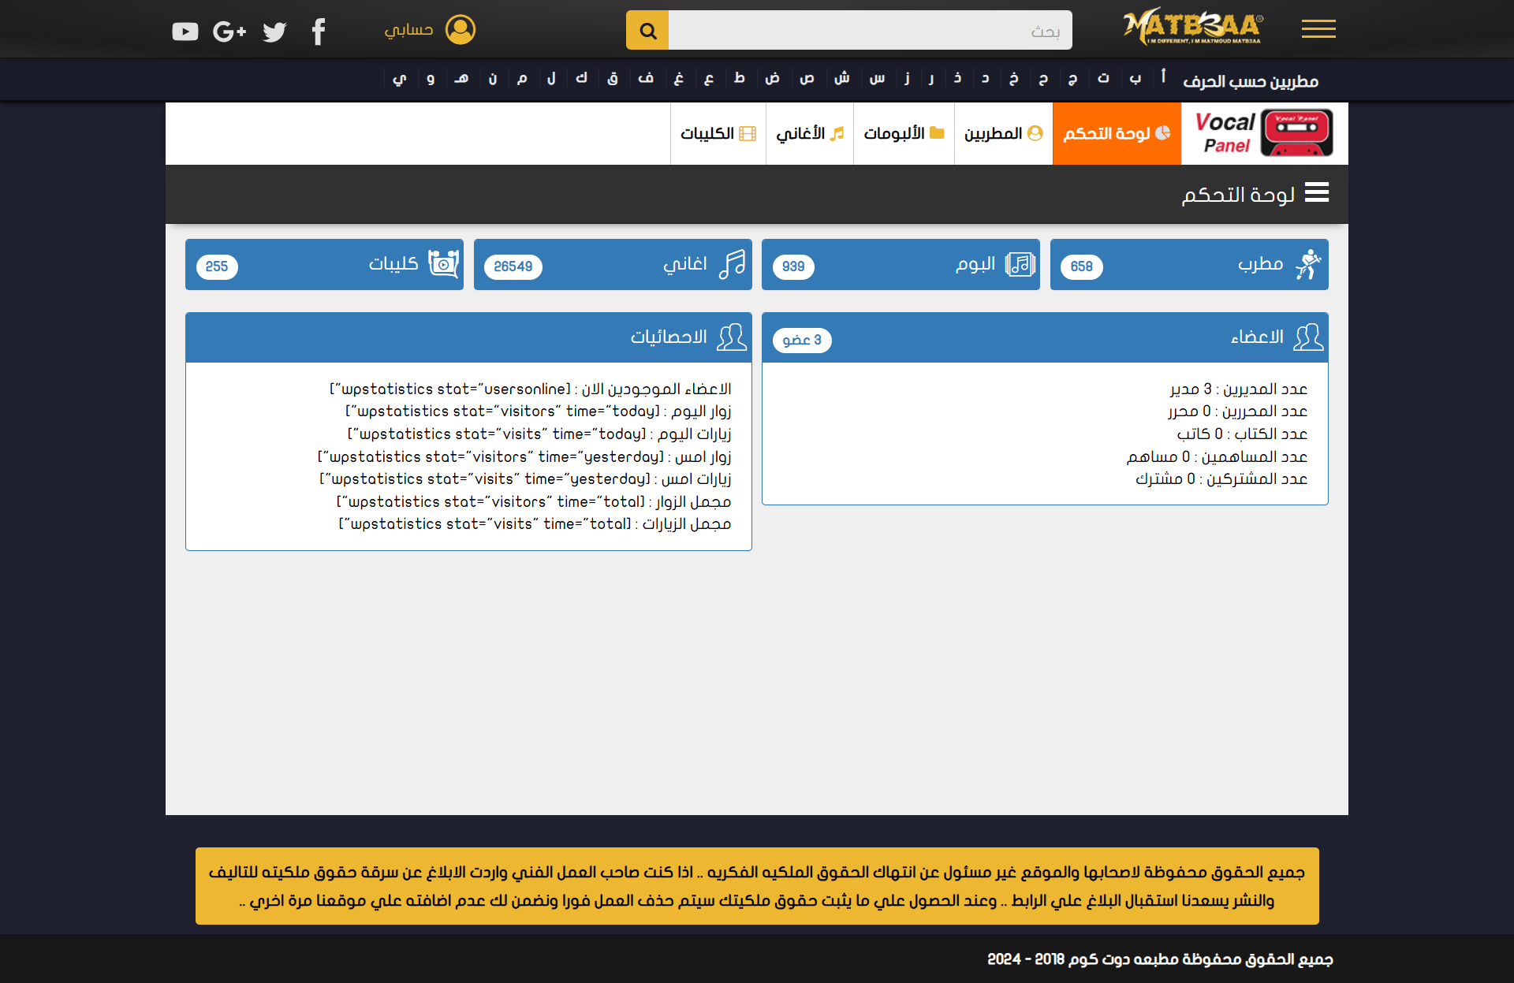
Task: Open the hamburger menu beside Matbaa logo
Action: [x=1318, y=29]
